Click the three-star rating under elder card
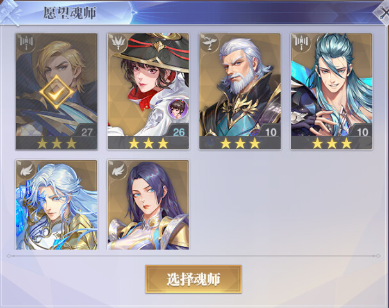Image resolution: width=389 pixels, height=308 pixels. [240, 143]
